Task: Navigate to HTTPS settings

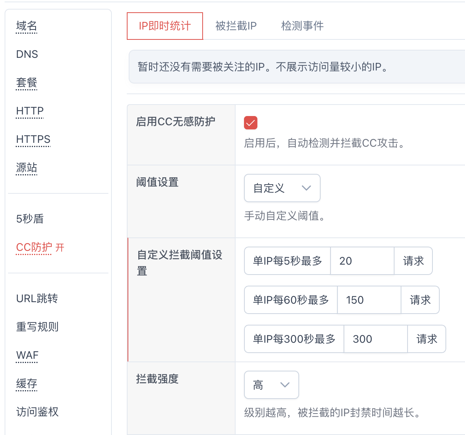Action: click(33, 139)
